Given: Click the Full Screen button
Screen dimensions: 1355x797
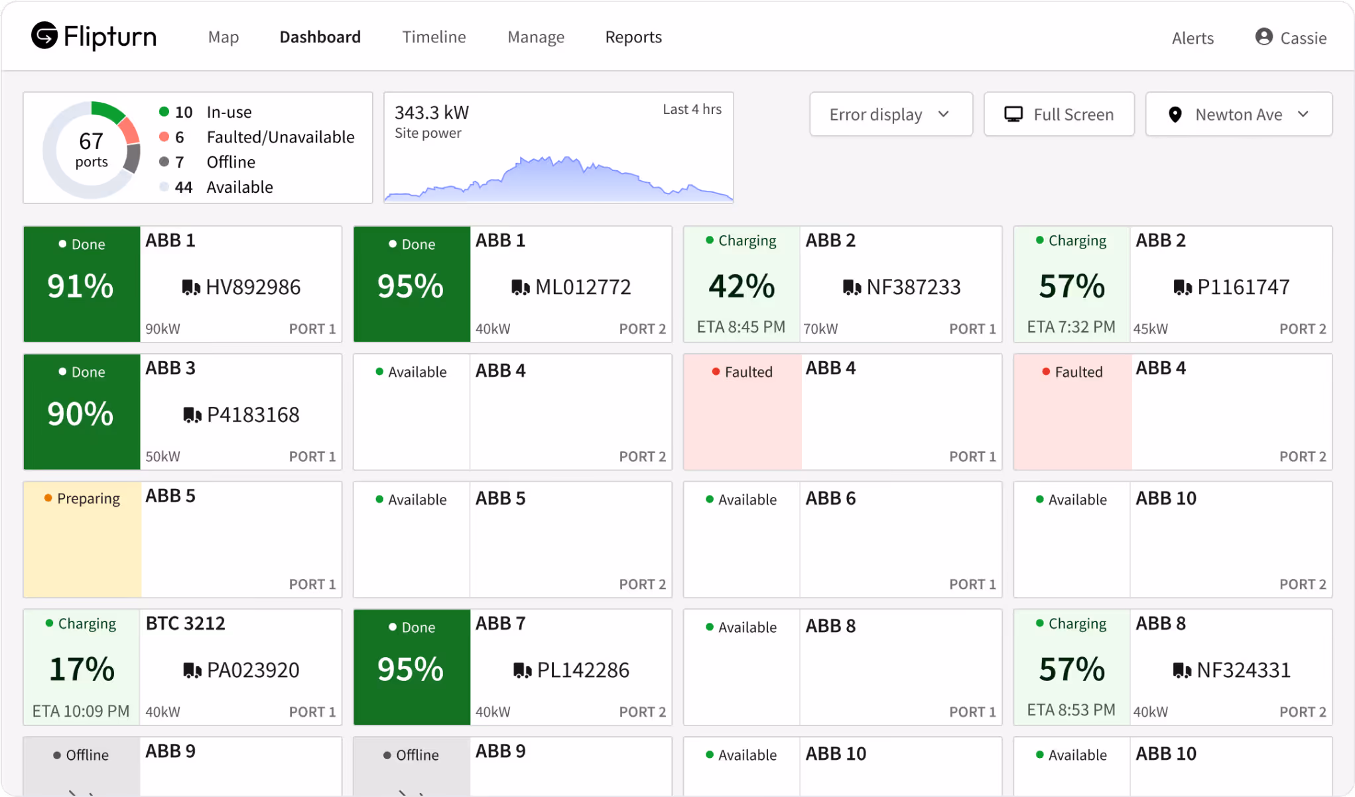Looking at the screenshot, I should (x=1059, y=114).
